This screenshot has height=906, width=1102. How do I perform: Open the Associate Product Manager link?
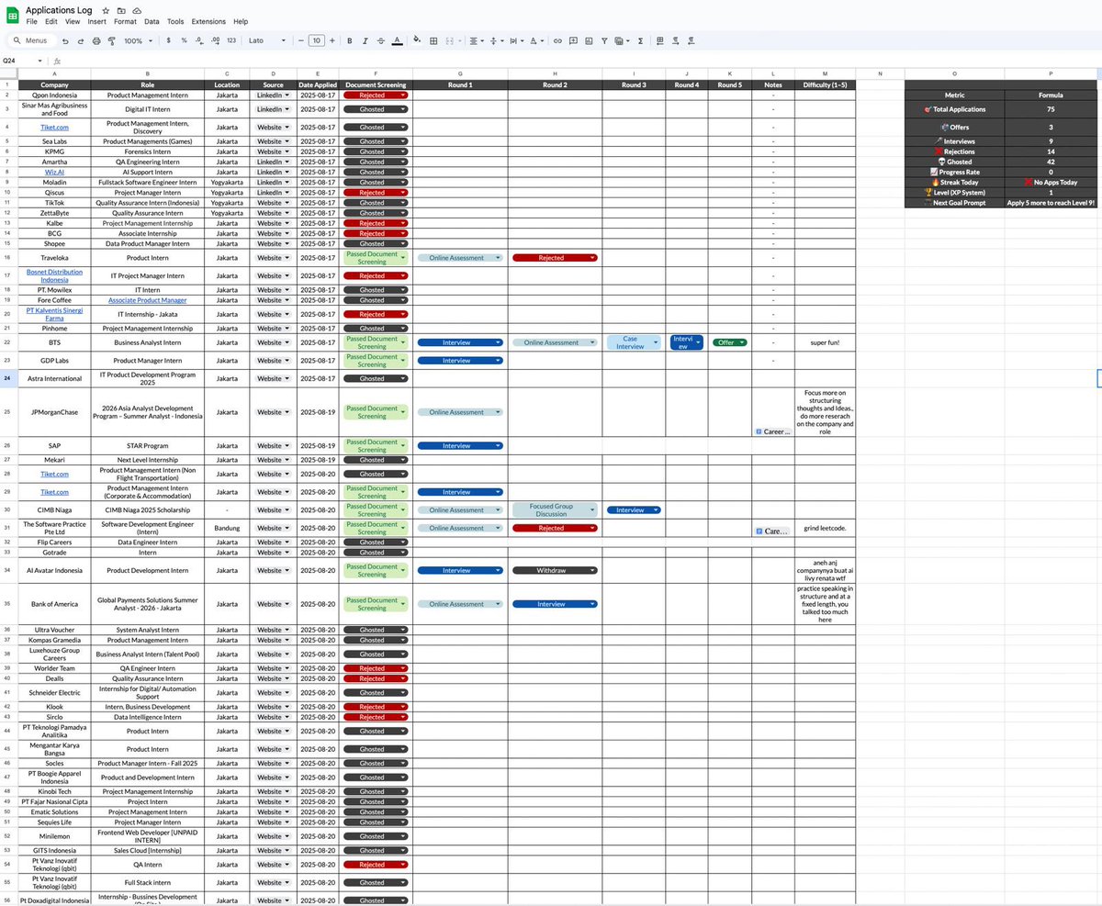coord(147,300)
